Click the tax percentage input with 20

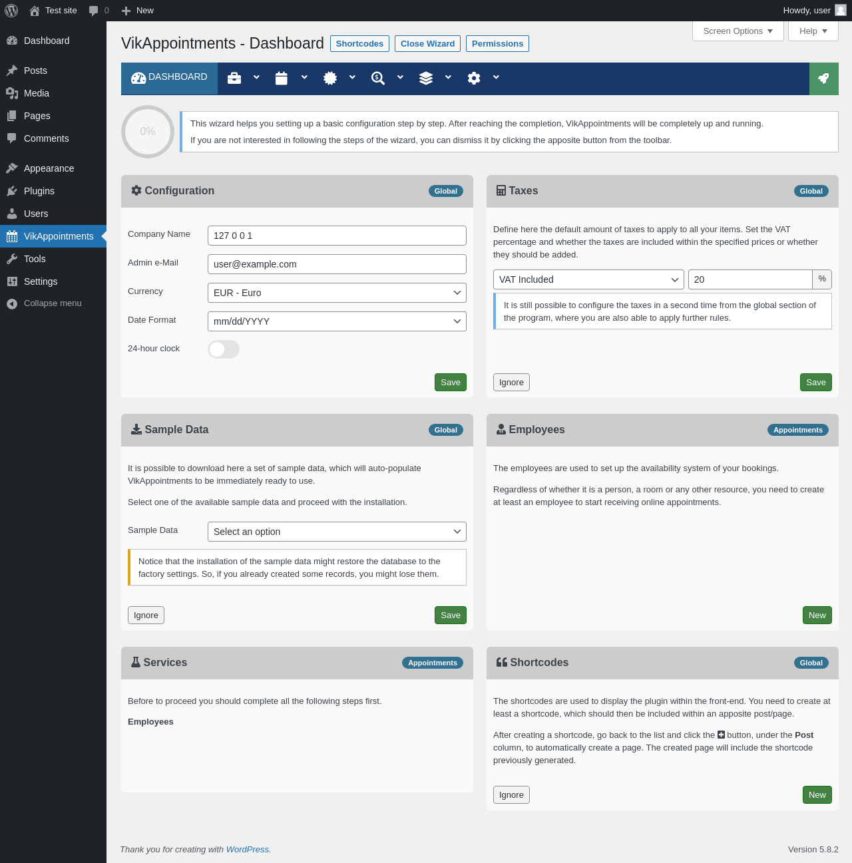coord(750,279)
